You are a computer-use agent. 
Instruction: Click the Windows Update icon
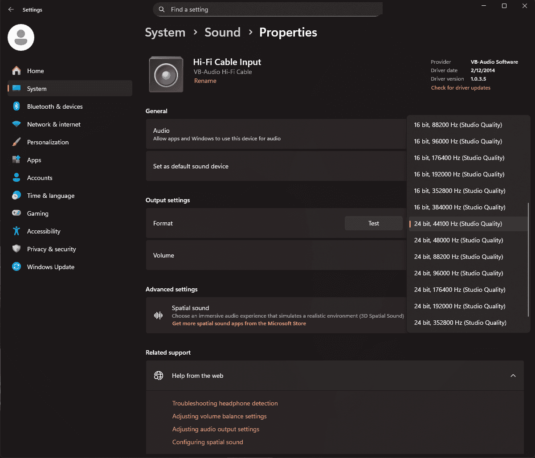pyautogui.click(x=16, y=267)
